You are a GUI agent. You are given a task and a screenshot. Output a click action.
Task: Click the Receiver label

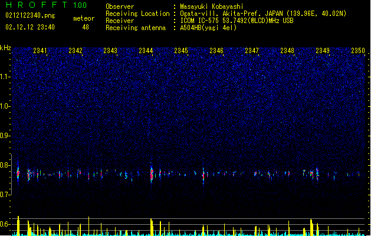coord(120,21)
